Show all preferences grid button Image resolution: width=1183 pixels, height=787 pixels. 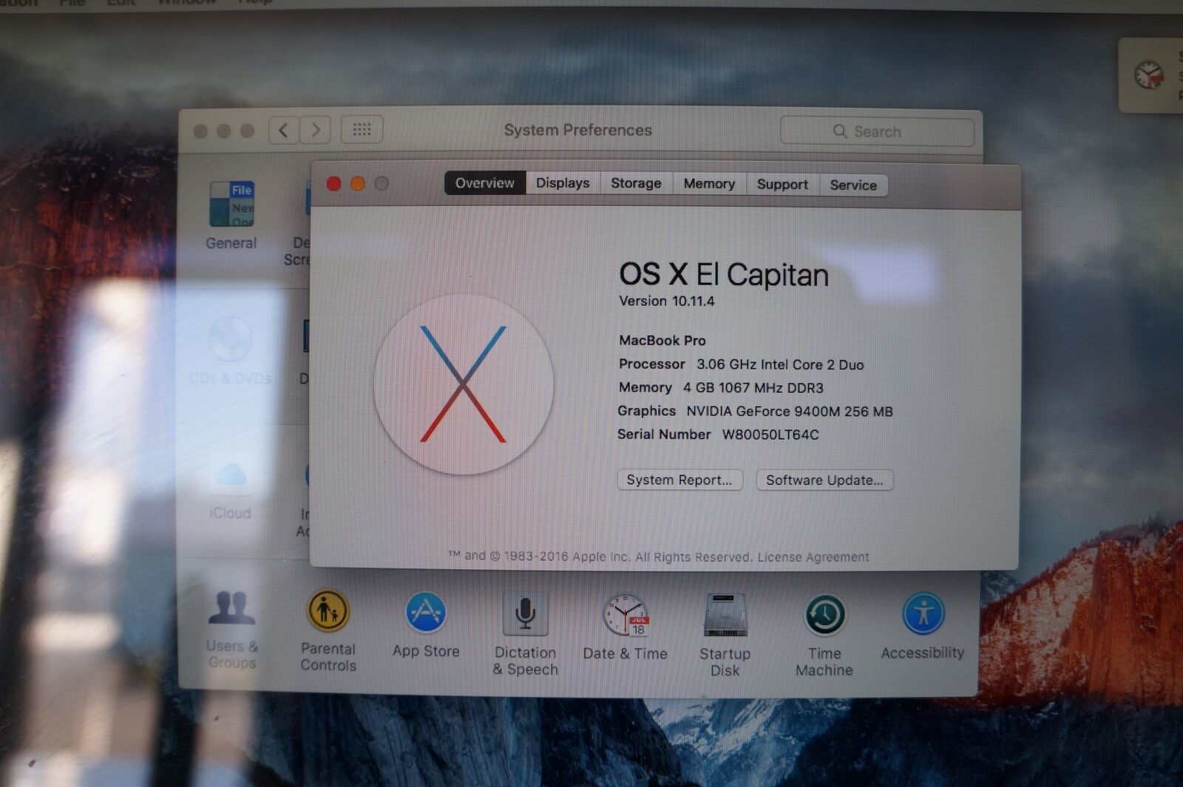point(362,130)
